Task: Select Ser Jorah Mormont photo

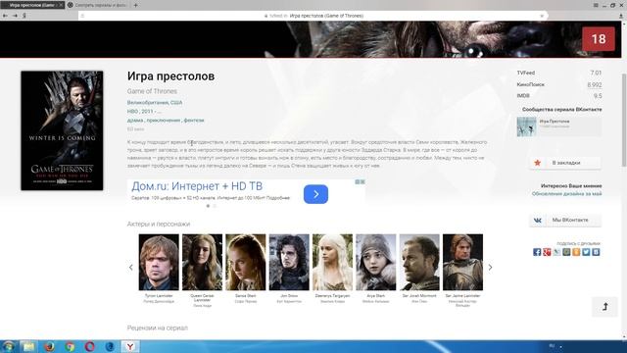Action: coord(419,262)
